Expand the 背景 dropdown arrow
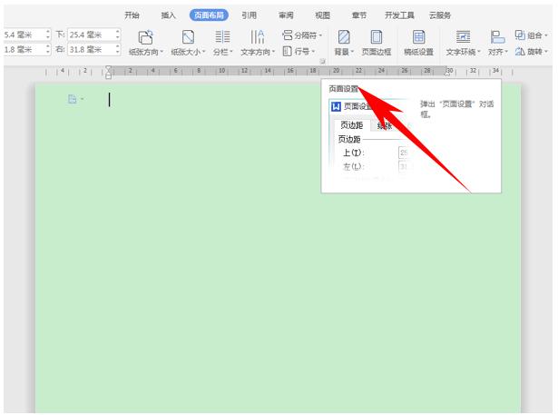The height and width of the screenshot is (415, 558). (x=352, y=52)
